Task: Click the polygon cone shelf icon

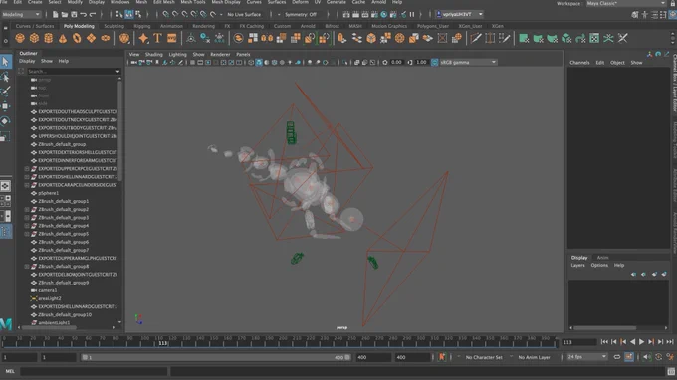Action: tap(63, 38)
